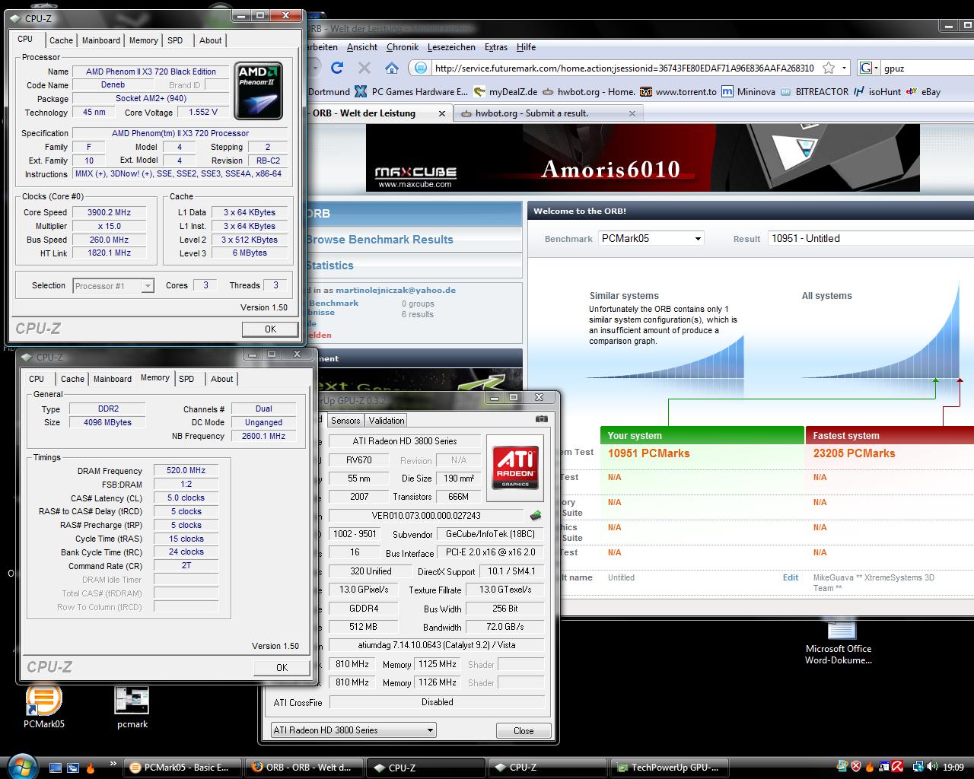Close the ORB - Welt der Leistung tab

point(442,113)
